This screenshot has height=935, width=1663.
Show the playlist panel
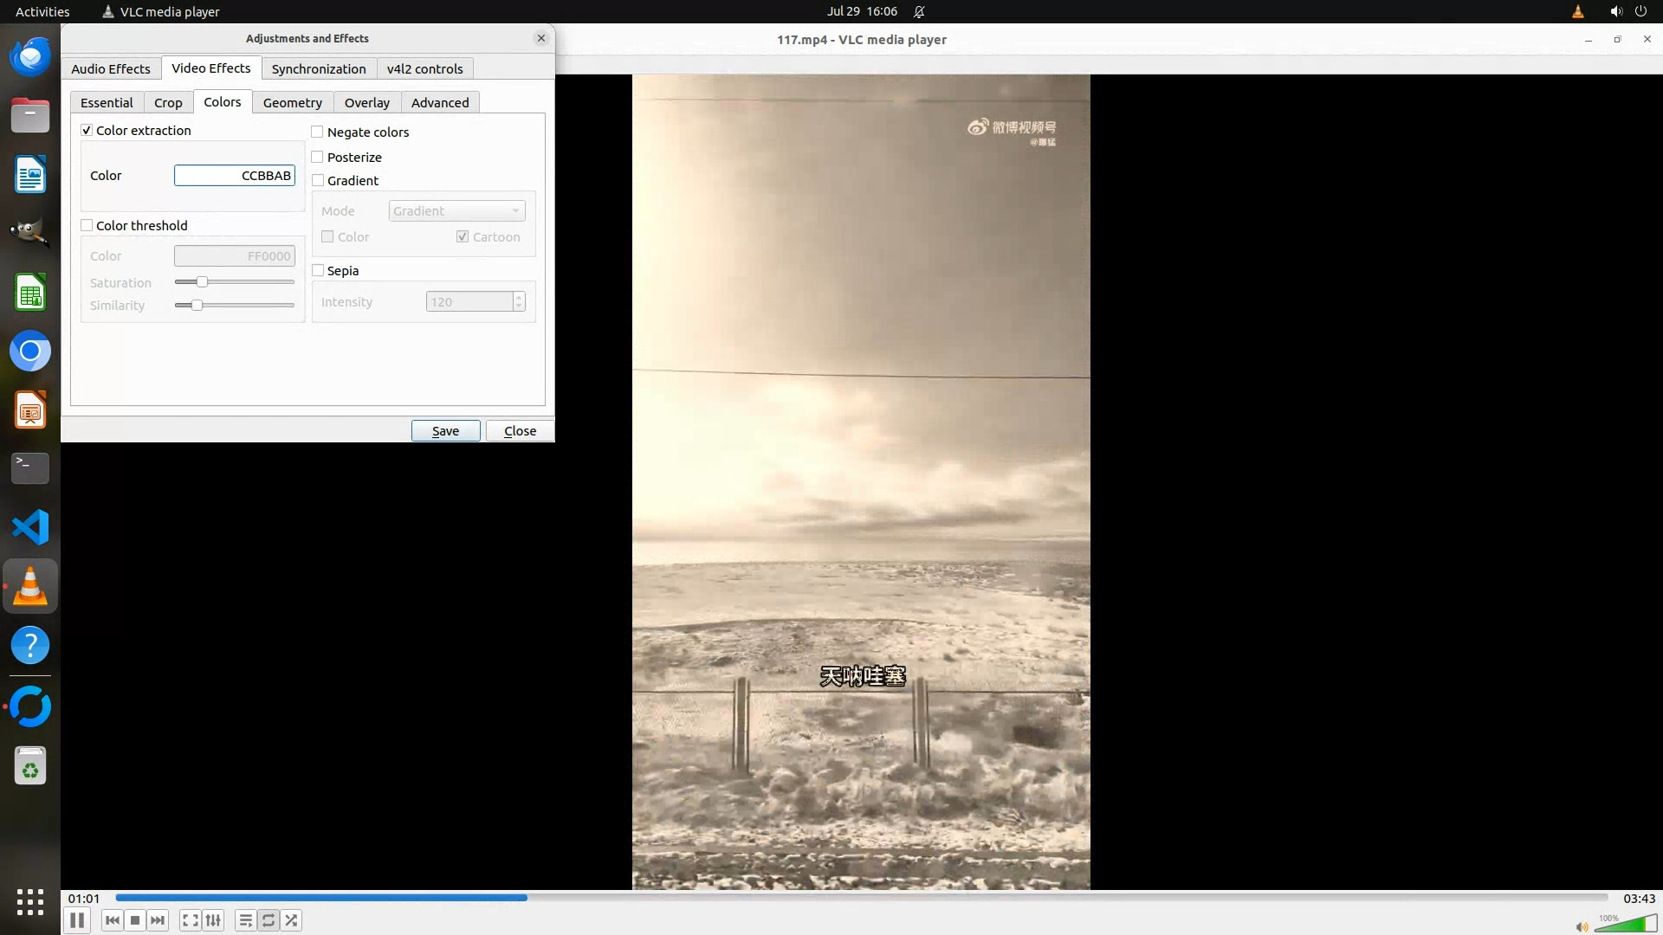click(x=245, y=920)
